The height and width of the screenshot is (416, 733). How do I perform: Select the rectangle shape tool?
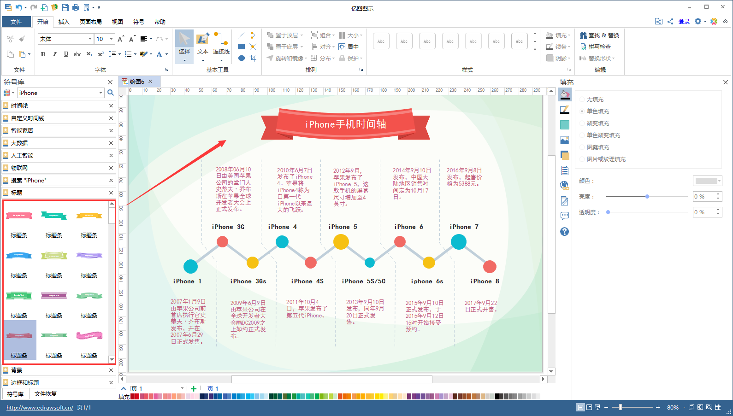pos(241,47)
